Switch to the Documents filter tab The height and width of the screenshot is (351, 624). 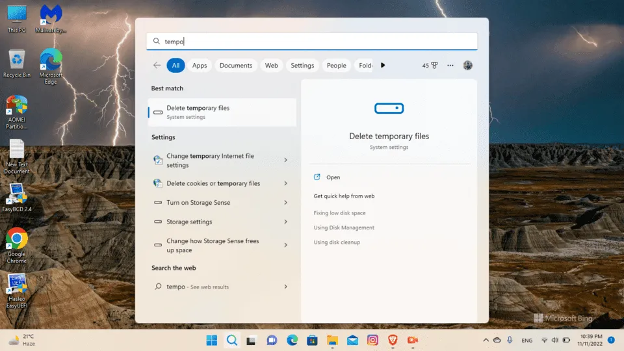236,65
